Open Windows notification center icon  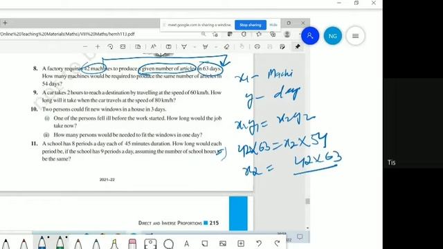[x=300, y=237]
